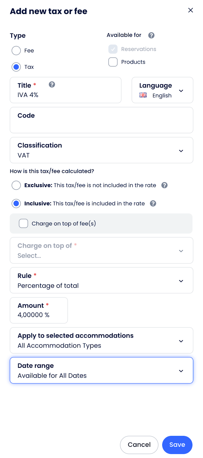Click the help icon for Exclusive option
203x458 pixels.
164,185
